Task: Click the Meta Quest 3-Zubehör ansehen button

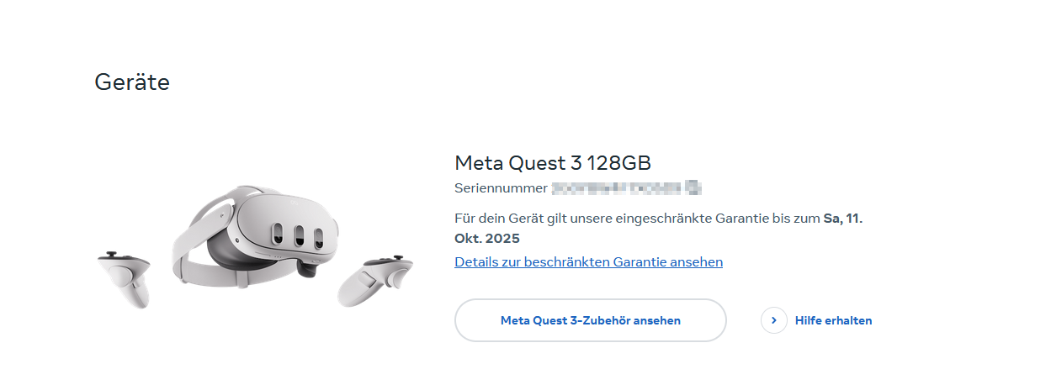Action: coord(590,320)
